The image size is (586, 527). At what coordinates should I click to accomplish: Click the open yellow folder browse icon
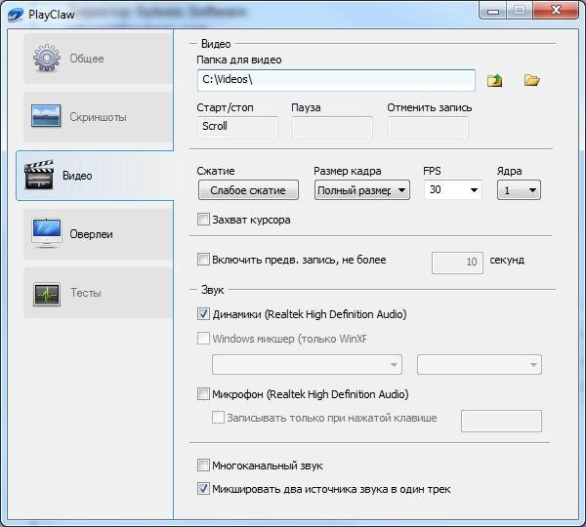[x=531, y=80]
